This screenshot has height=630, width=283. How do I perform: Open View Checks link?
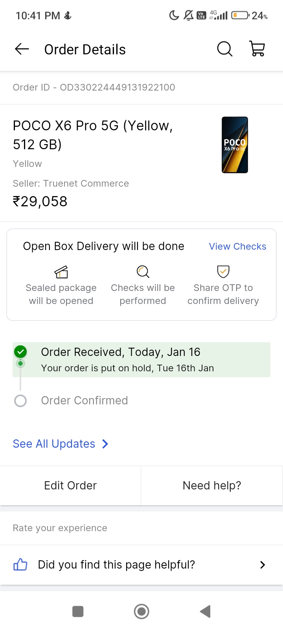pyautogui.click(x=237, y=246)
